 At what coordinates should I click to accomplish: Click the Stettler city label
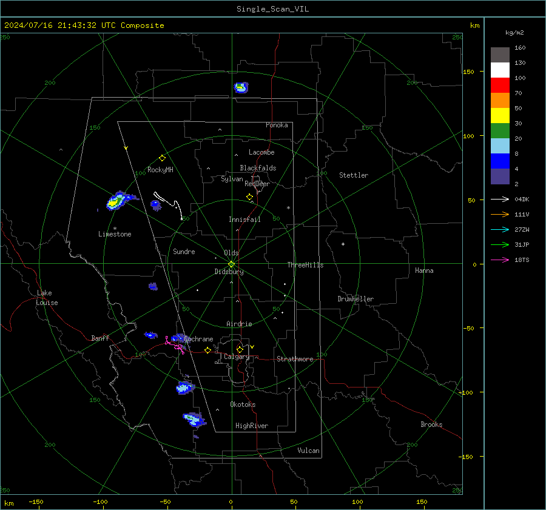354,175
